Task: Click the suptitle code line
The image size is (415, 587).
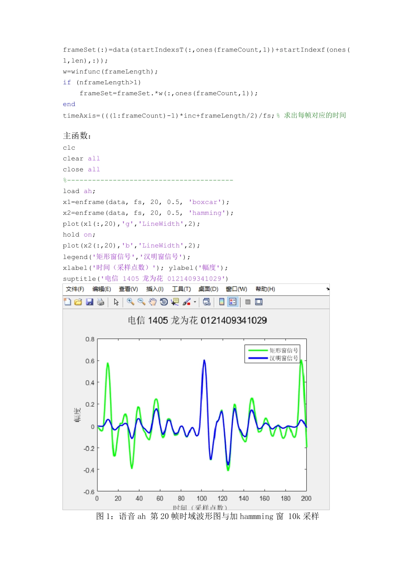Action: point(145,279)
